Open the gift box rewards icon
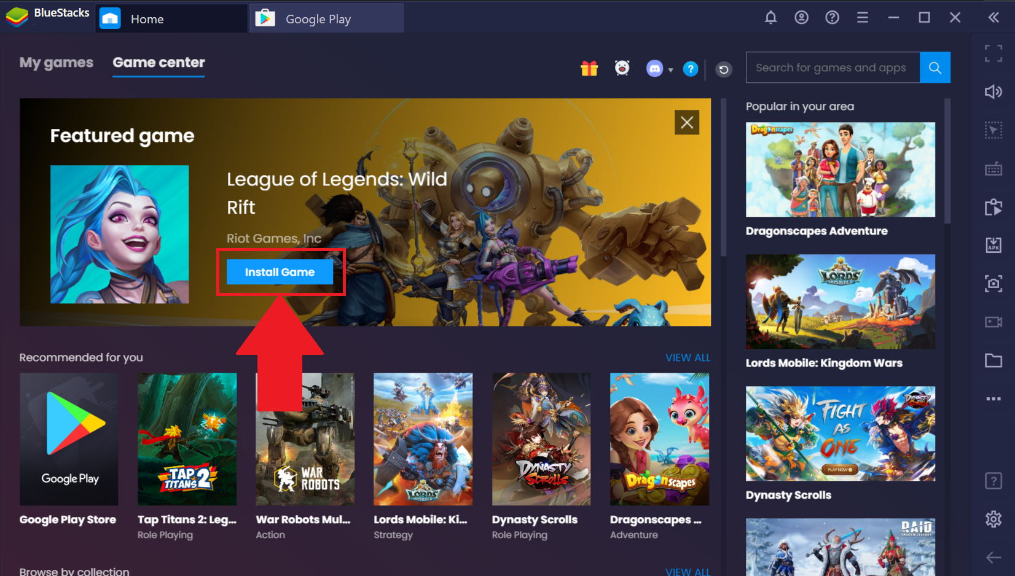 [589, 69]
